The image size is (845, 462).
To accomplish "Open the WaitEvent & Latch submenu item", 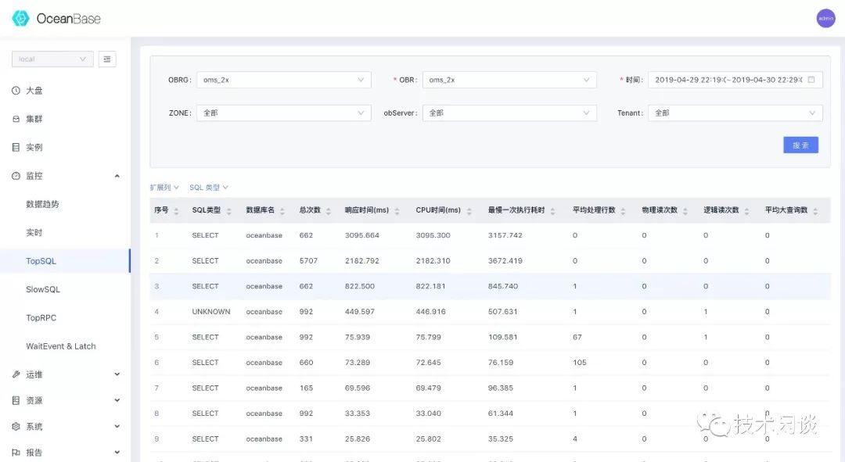I will click(x=61, y=346).
